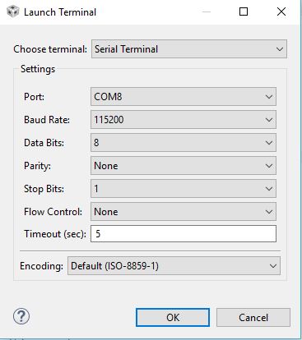The image size is (302, 340).
Task: Confirm settings with the OK button
Action: pyautogui.click(x=173, y=318)
